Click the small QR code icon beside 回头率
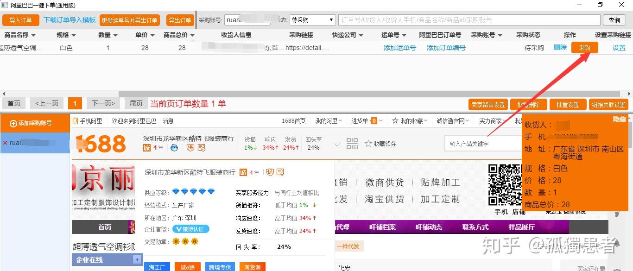Viewport: 633px width, 271px height. (x=352, y=144)
